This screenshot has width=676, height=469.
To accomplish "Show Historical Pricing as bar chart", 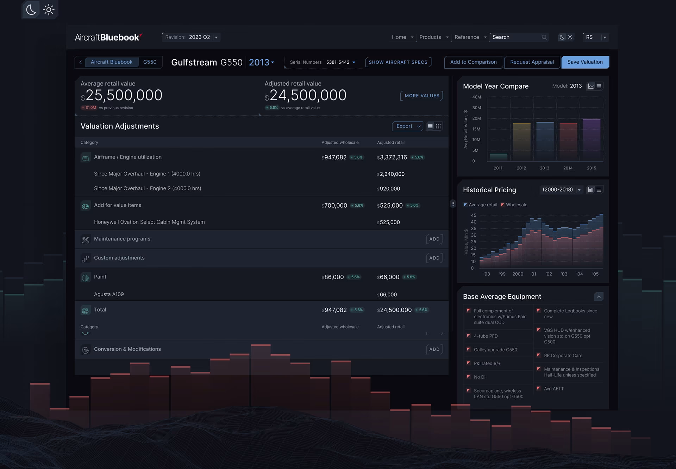I will (x=591, y=190).
